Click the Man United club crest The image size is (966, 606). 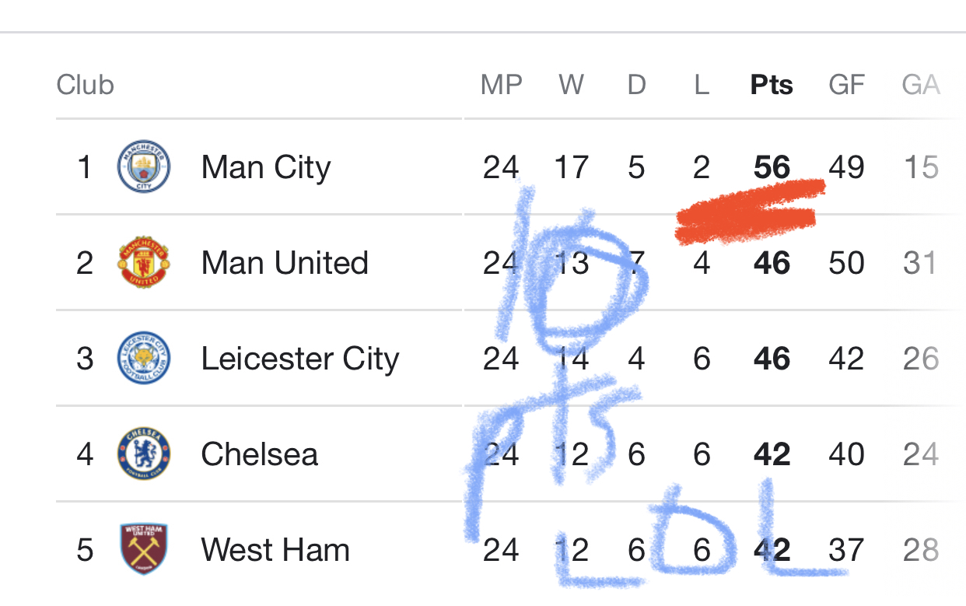[x=143, y=263]
